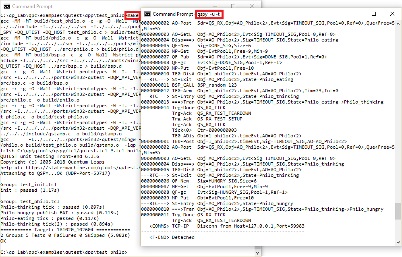
Task: Click the "<F-END> Detached" output line
Action: (172, 237)
